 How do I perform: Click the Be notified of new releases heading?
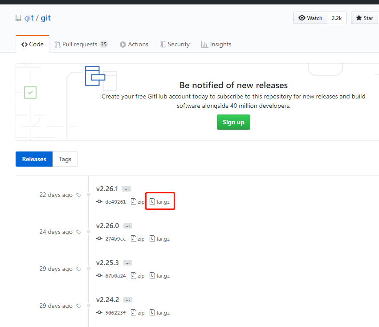coord(233,85)
